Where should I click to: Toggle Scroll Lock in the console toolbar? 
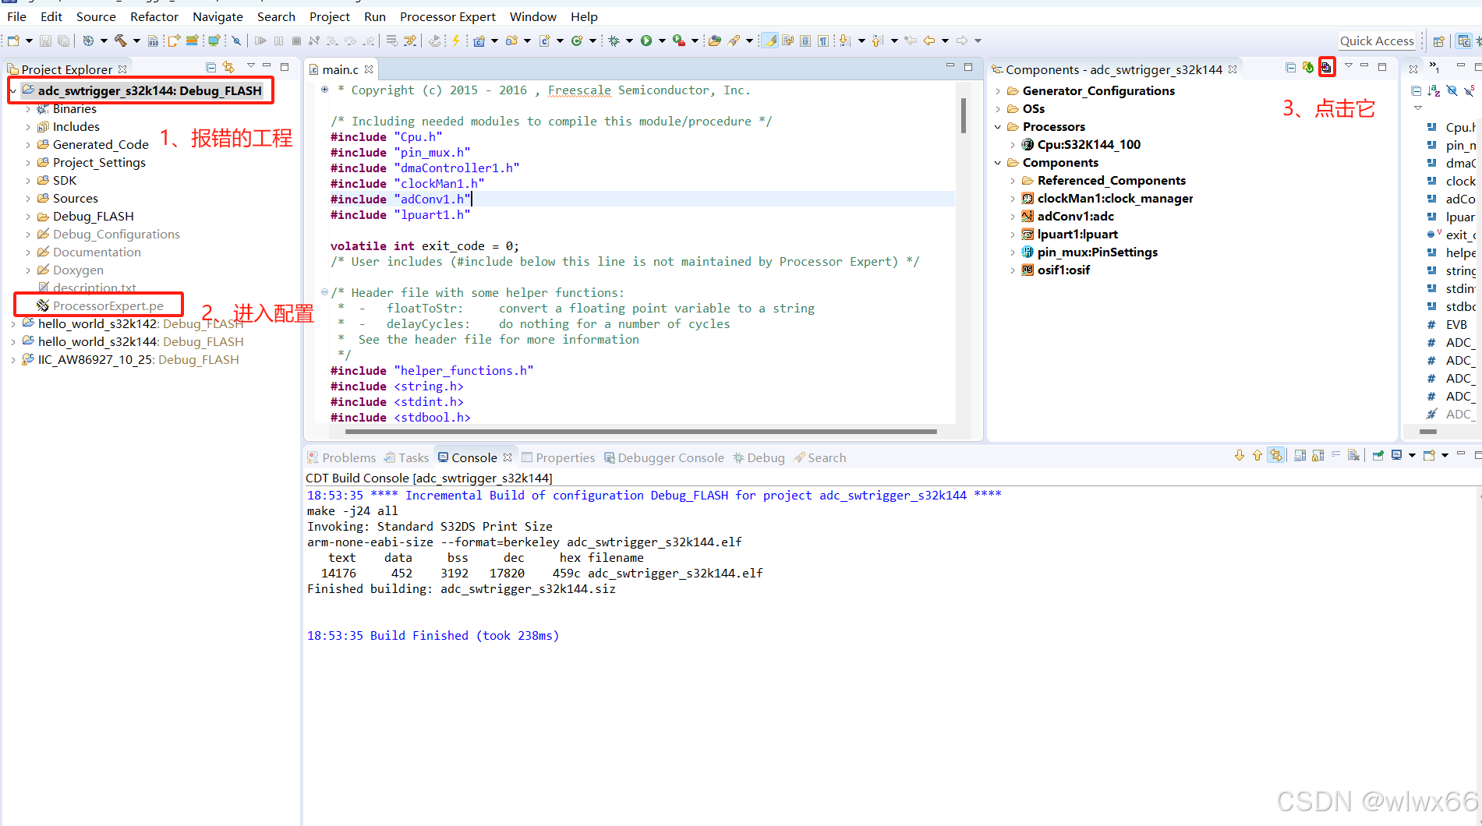[1318, 455]
